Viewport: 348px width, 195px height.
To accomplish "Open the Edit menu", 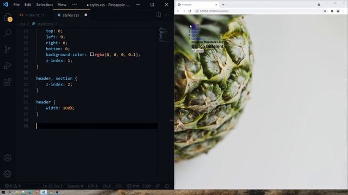I will click(28, 5).
